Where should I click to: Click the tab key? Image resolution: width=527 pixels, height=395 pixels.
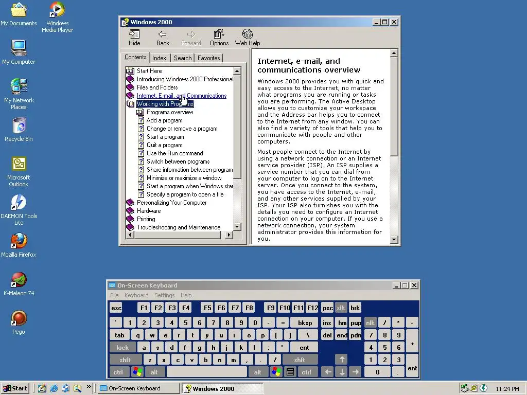119,335
